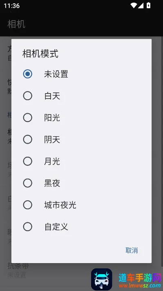
Task: Tap the 黑夜 option text
Action: (52, 183)
